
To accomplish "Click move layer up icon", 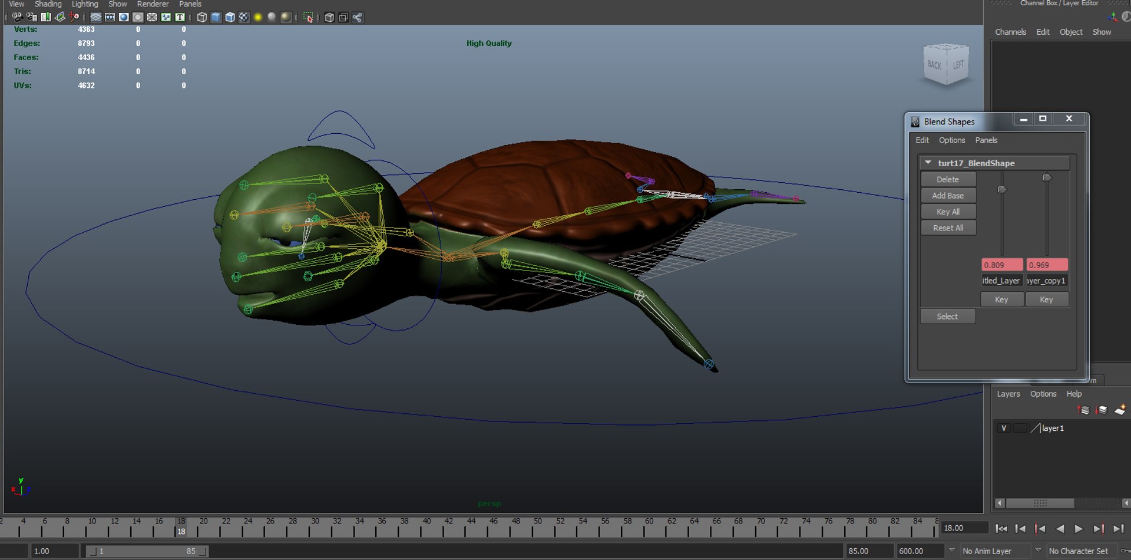I will pos(1083,410).
